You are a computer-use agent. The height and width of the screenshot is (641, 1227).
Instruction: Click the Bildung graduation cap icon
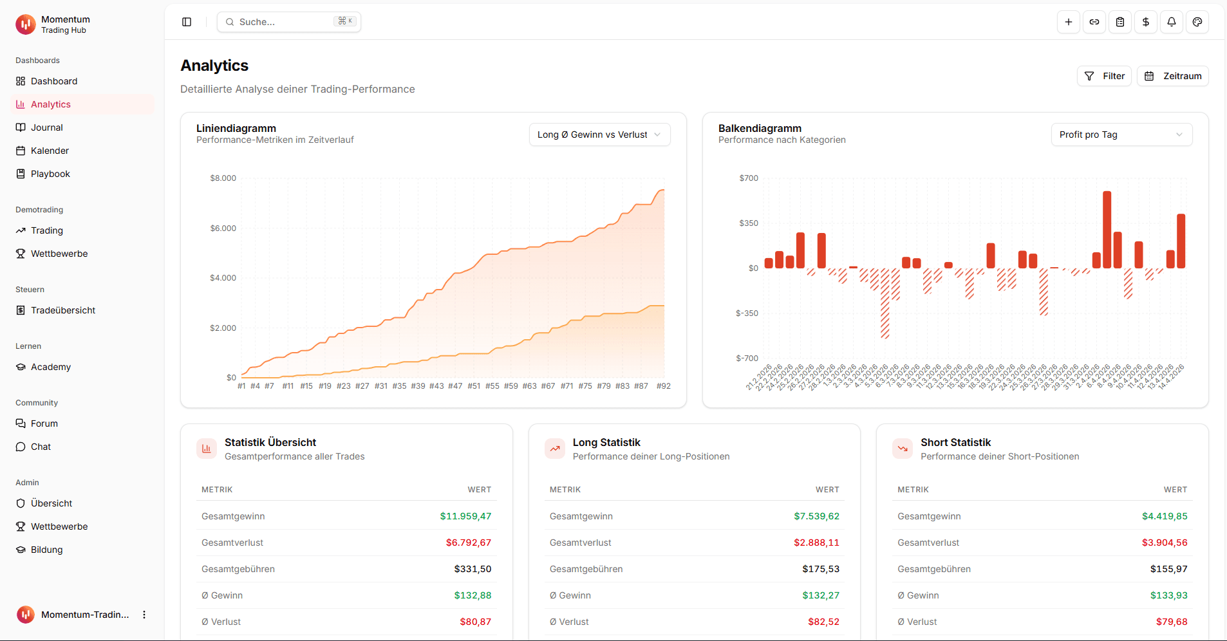tap(21, 550)
